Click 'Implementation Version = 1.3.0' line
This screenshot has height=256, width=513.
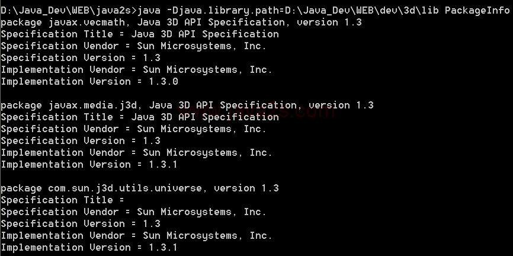click(x=89, y=82)
